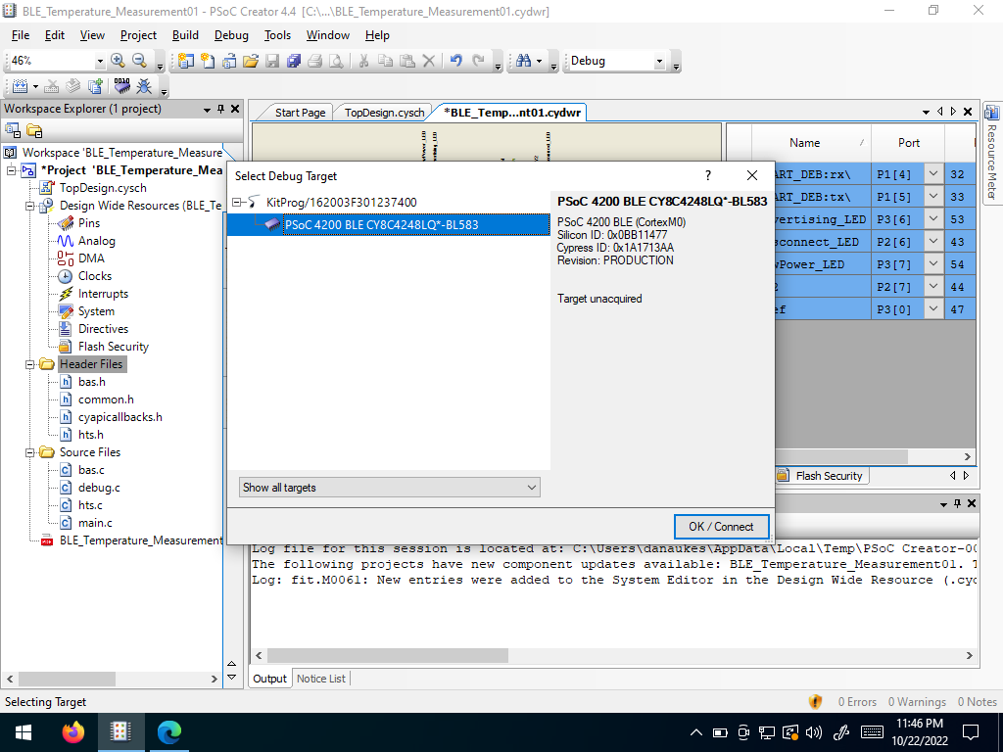Image resolution: width=1003 pixels, height=752 pixels.
Task: Select the Clocks resource item
Action: point(95,276)
